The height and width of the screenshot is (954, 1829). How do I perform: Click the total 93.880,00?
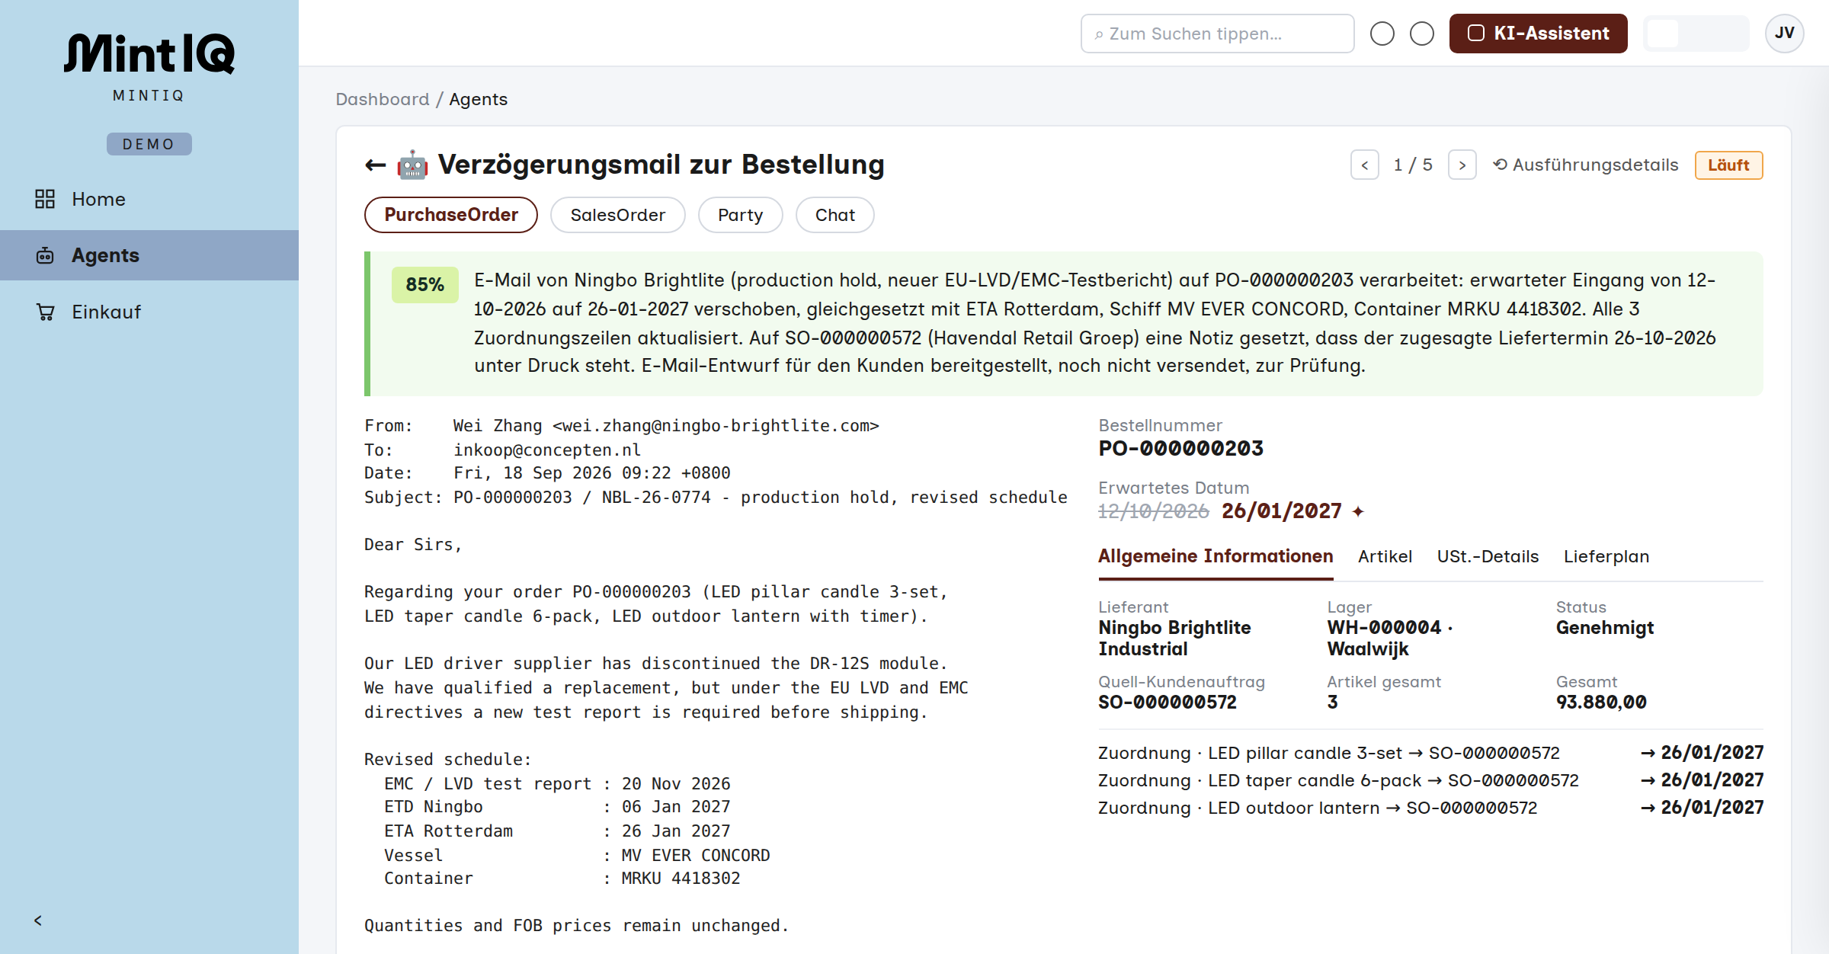click(1601, 702)
